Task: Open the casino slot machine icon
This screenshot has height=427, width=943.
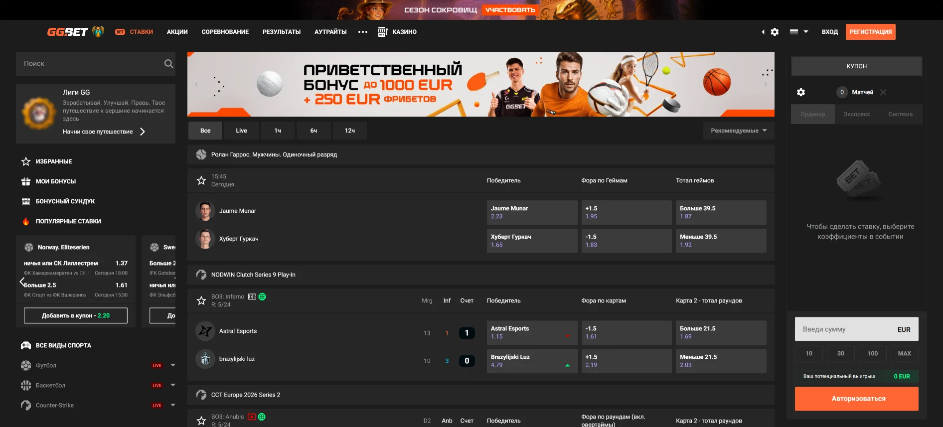Action: pos(382,32)
